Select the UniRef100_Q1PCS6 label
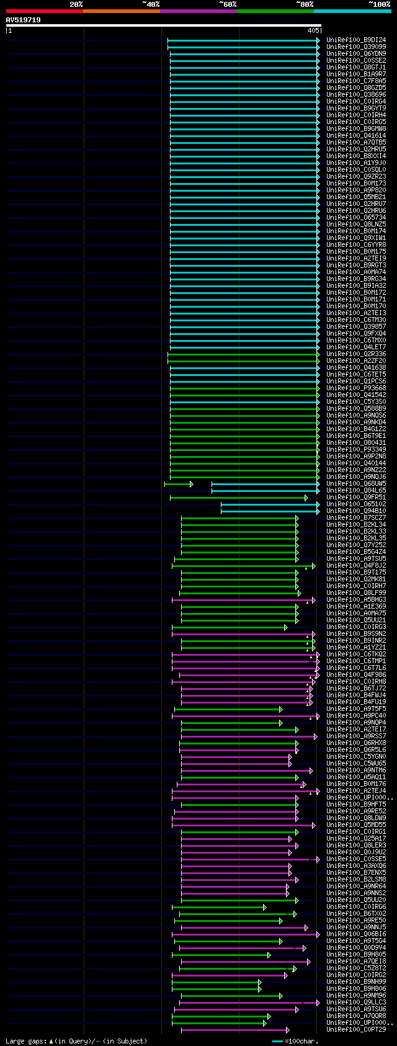Screen dimensions: 397x1046 tap(356, 381)
